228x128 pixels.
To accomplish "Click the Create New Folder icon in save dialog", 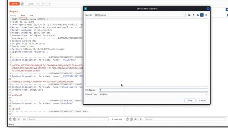I will 198,15.
